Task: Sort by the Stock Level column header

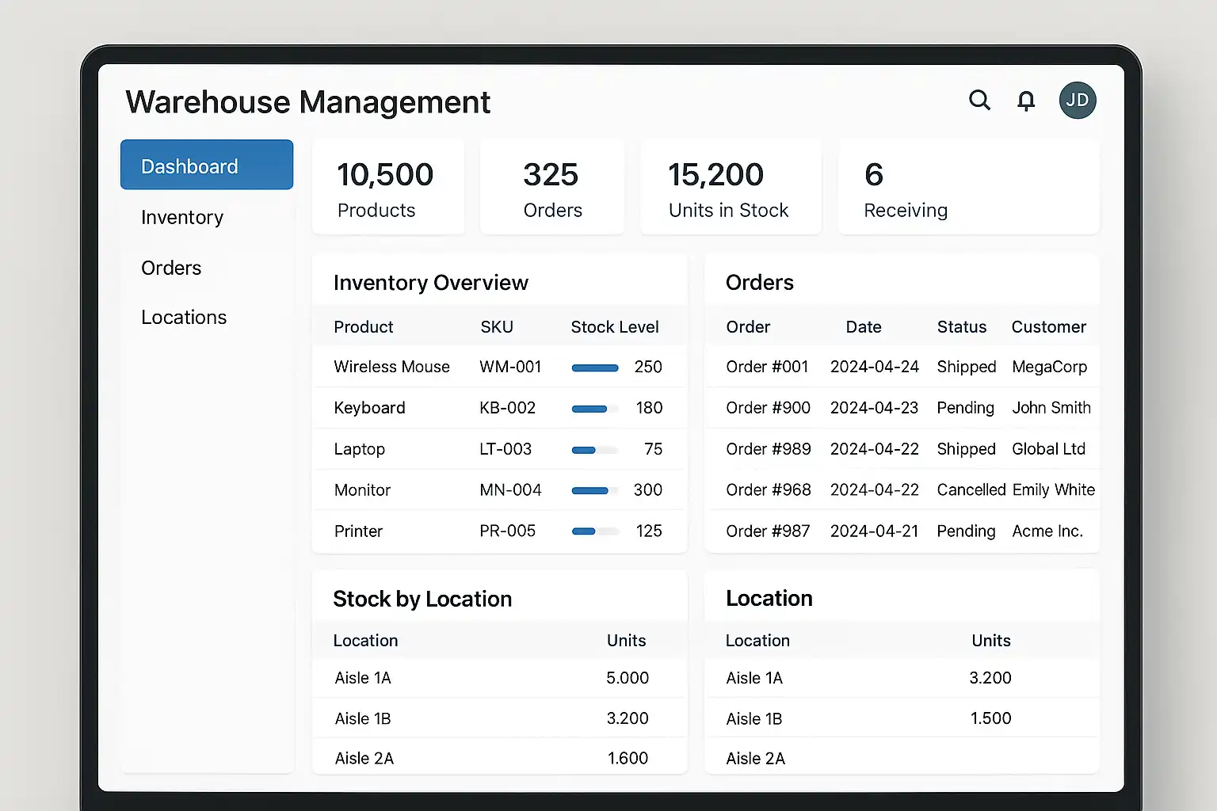Action: coord(614,327)
